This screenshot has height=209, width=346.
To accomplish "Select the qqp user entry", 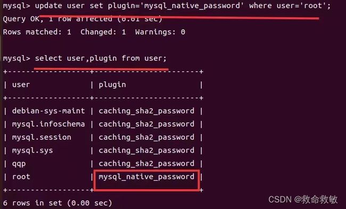I will [x=19, y=164].
